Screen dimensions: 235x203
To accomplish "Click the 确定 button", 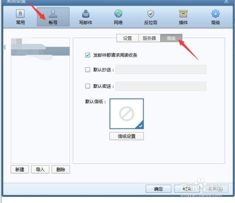I will pos(158,189).
